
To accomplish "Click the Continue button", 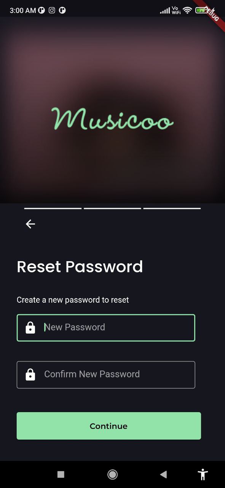I will pos(109,426).
